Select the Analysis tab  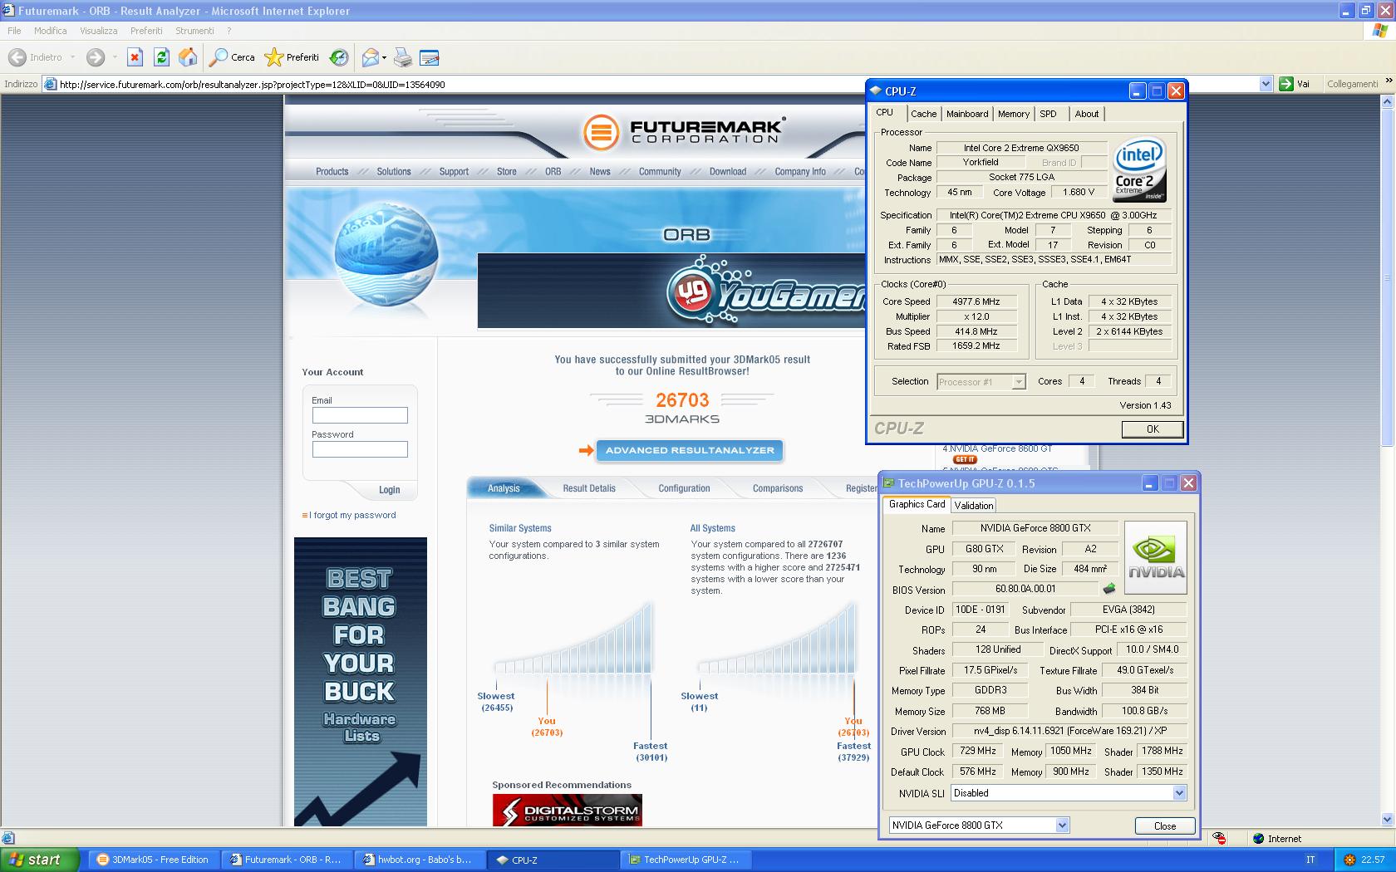click(504, 488)
